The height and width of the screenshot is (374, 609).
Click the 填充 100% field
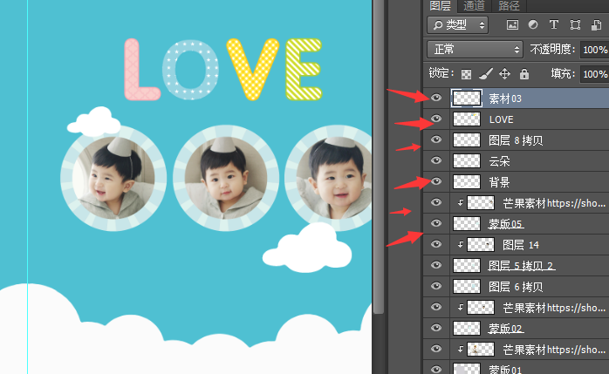[594, 74]
